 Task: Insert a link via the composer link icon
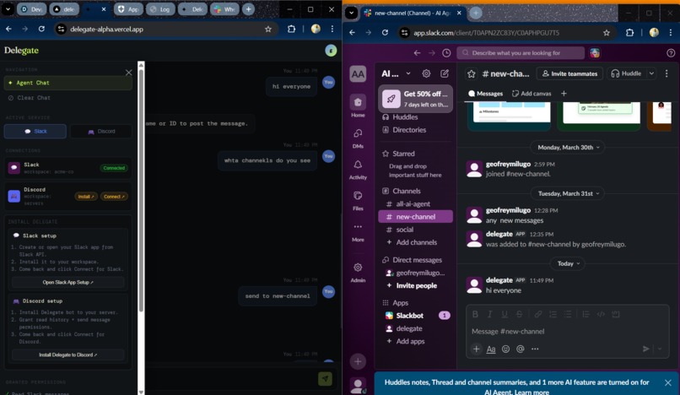(x=538, y=314)
